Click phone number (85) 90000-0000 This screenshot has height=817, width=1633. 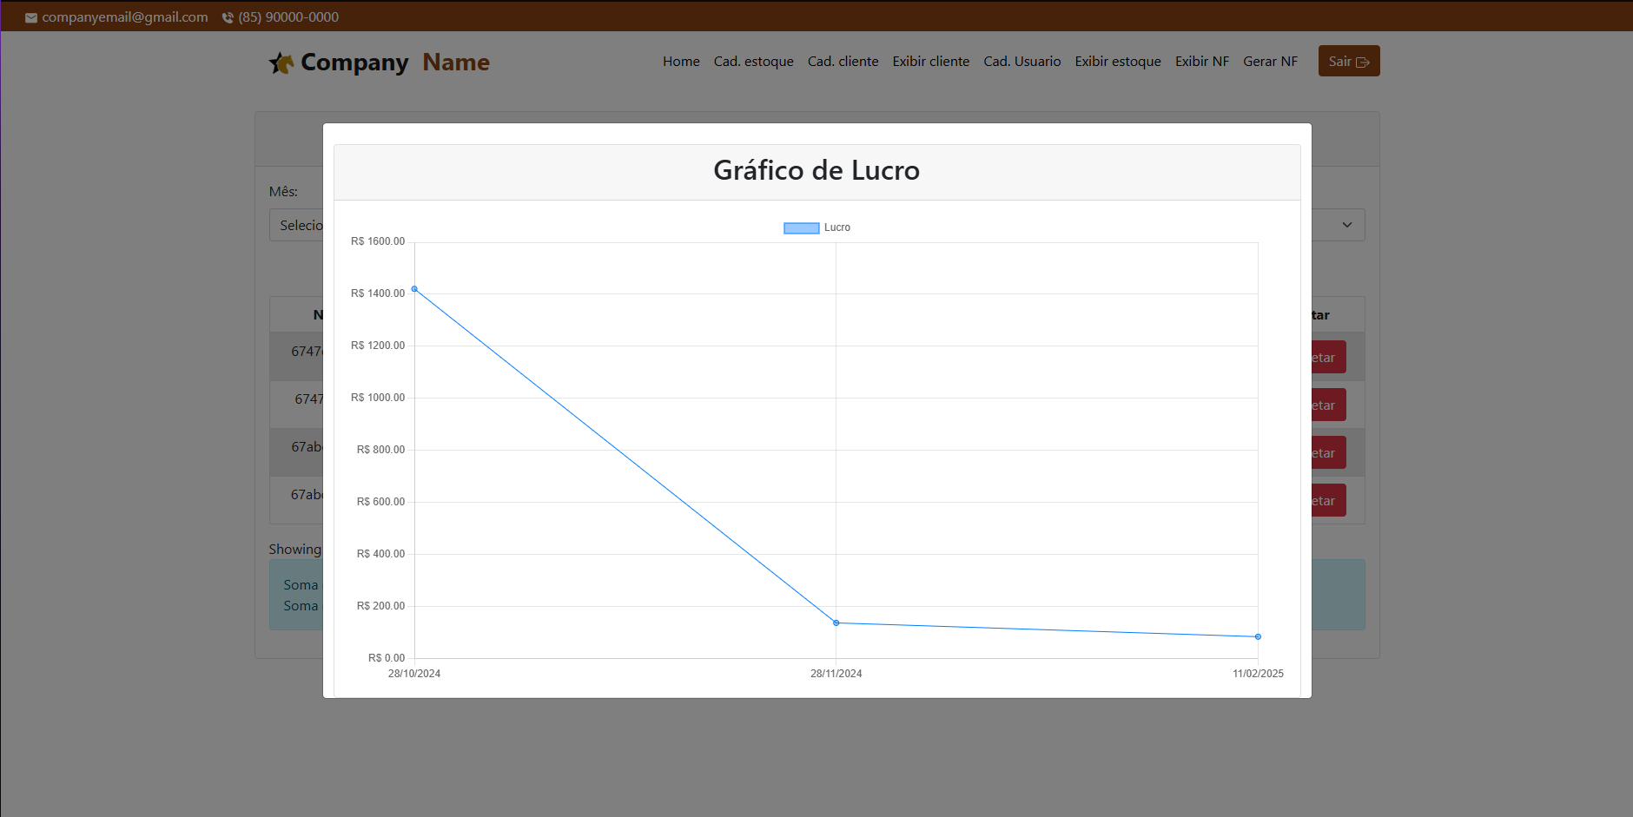[x=288, y=17]
